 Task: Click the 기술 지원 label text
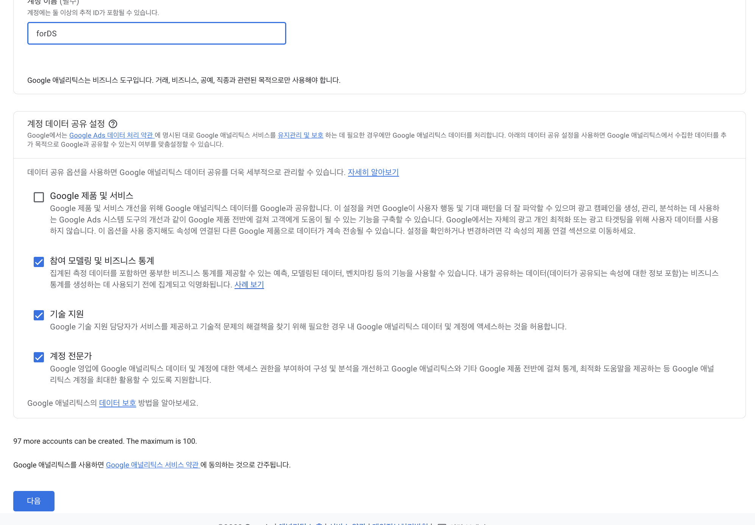point(67,314)
